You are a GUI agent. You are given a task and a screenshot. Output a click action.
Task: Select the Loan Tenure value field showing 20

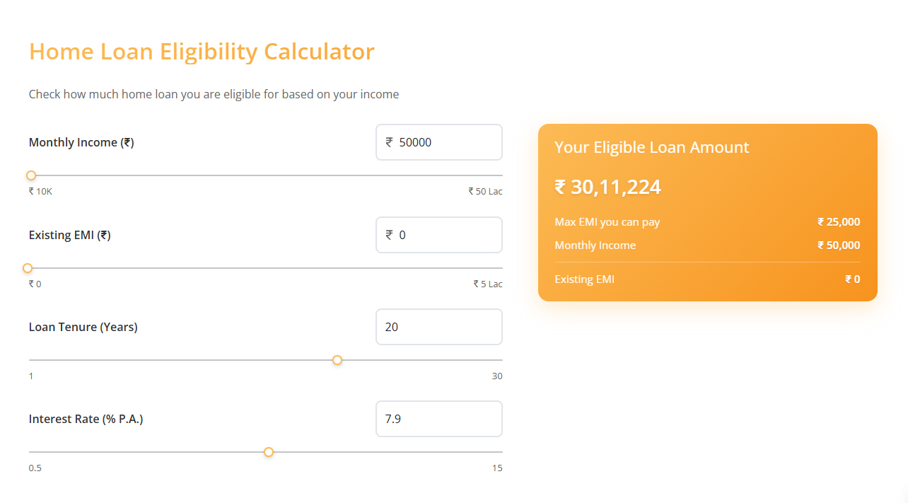pos(438,326)
